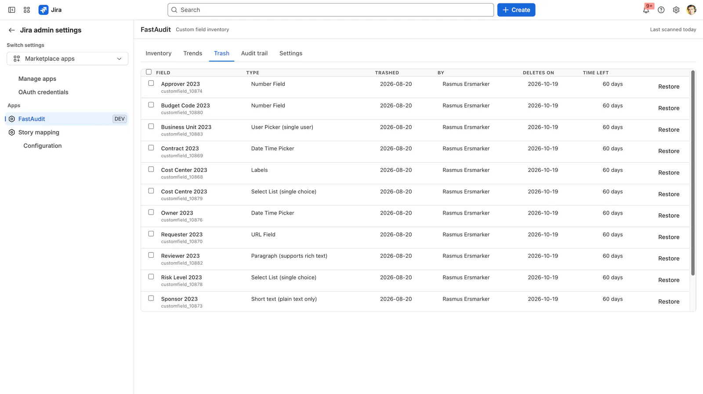Go back from Jira admin settings

12,30
